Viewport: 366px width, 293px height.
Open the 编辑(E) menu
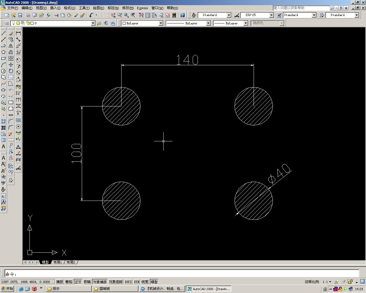click(x=27, y=8)
